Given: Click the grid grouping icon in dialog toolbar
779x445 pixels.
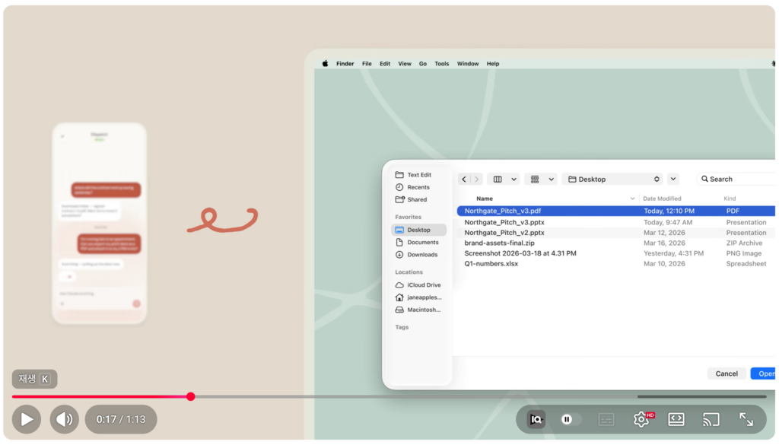Looking at the screenshot, I should tap(535, 179).
